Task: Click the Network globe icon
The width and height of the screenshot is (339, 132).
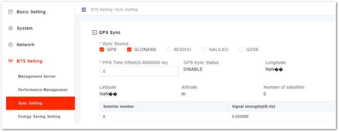Action: click(x=11, y=45)
